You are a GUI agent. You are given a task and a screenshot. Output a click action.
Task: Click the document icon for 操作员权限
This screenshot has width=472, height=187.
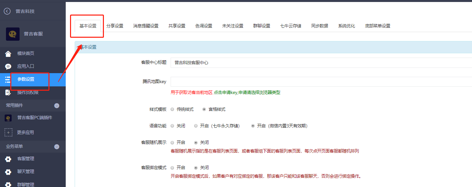pos(8,92)
